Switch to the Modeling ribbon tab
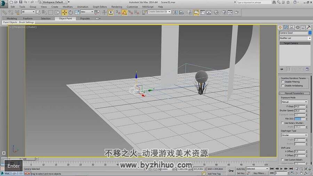 (x=12, y=18)
